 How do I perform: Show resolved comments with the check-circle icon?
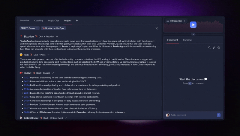(x=219, y=48)
